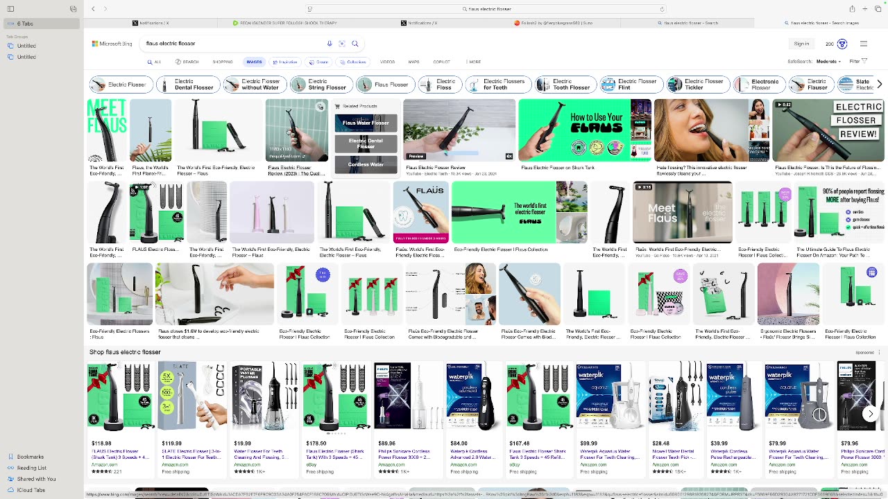Select Electric Flosser Tickler chip
Screen dimensions: 888x499
tap(698, 85)
